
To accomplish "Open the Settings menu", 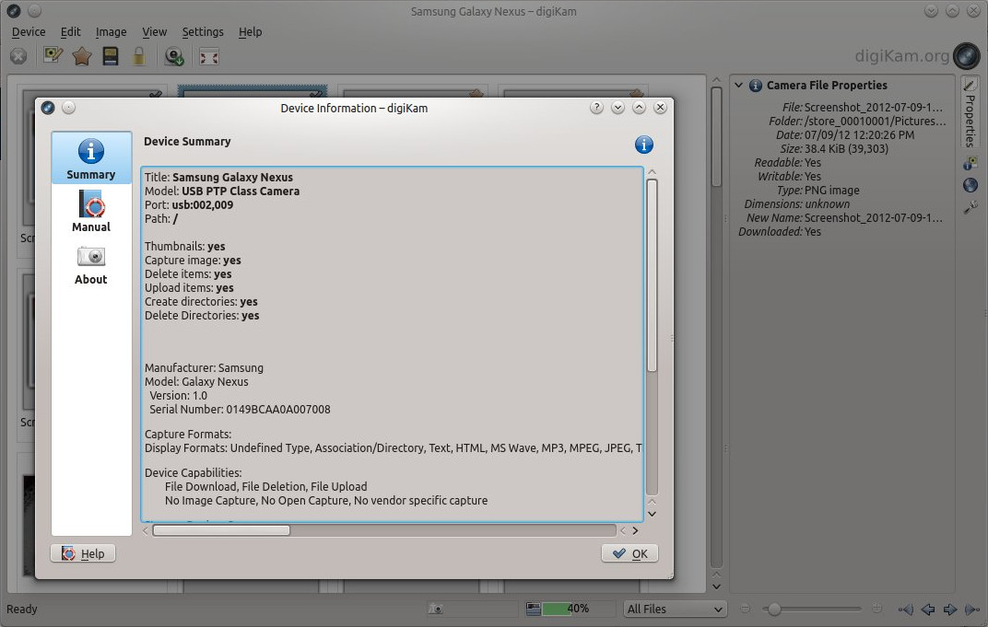I will (x=203, y=31).
